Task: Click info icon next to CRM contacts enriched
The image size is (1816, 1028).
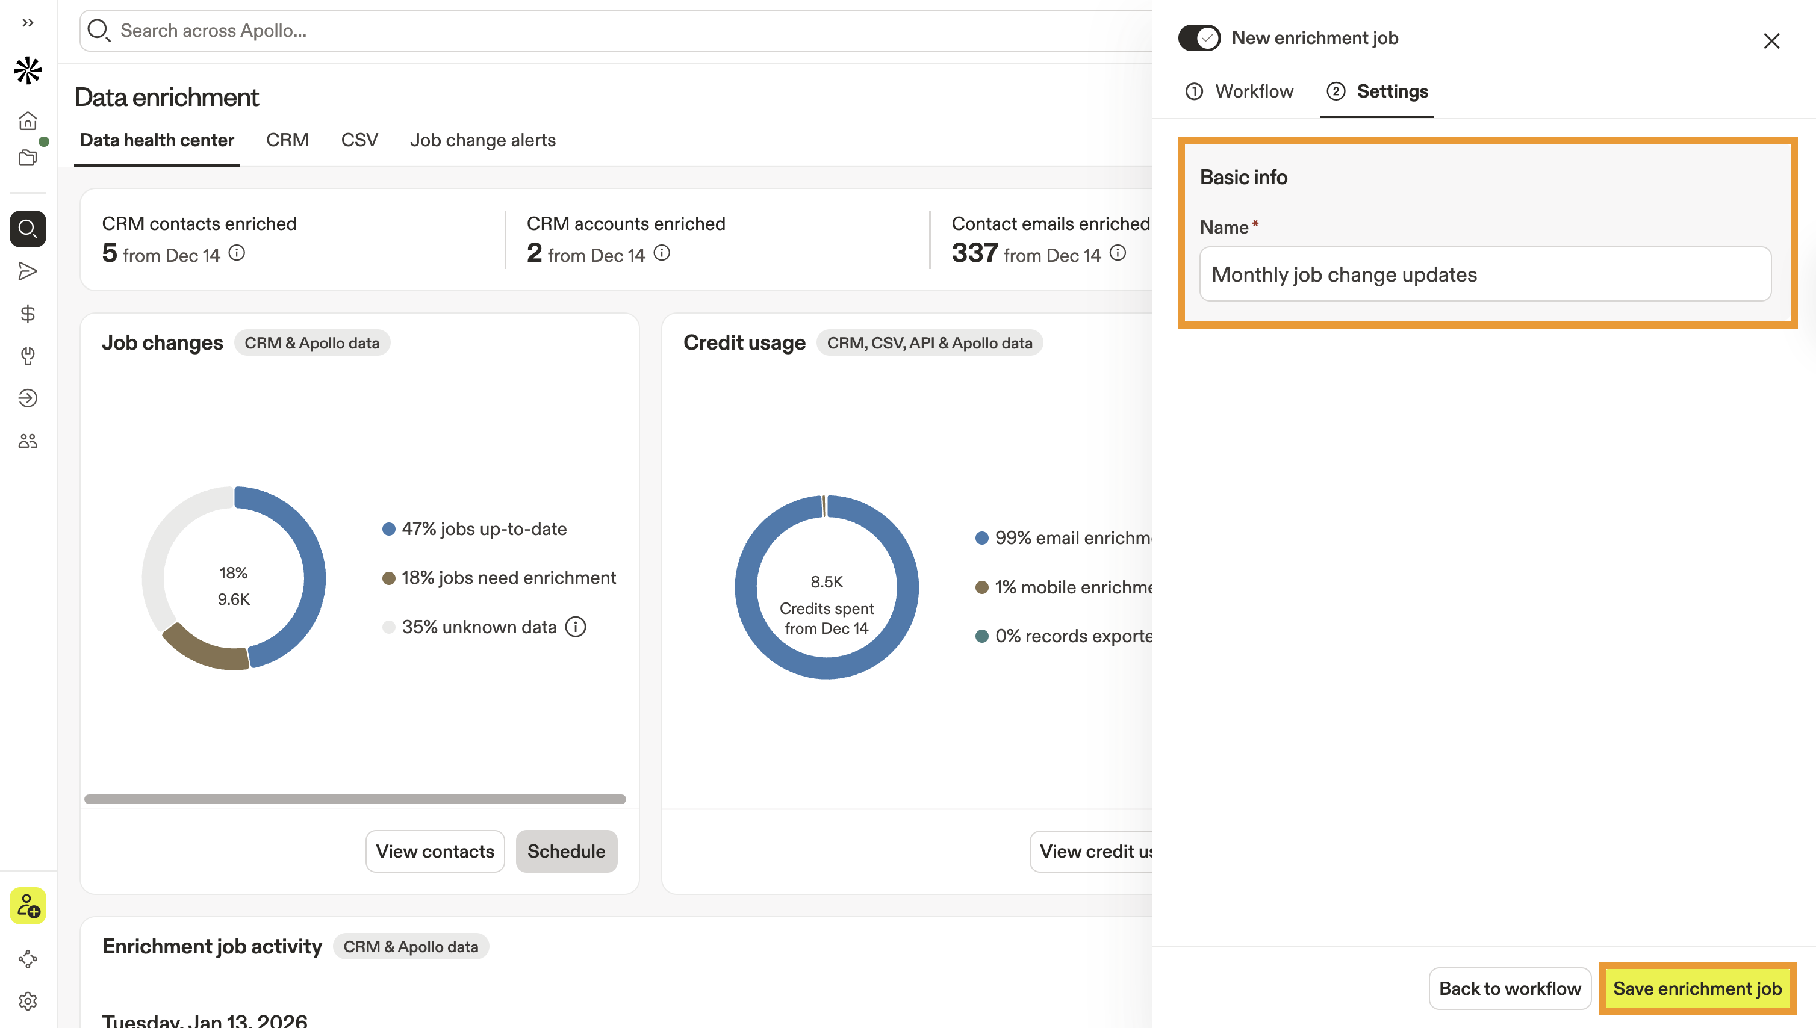Action: 237,253
